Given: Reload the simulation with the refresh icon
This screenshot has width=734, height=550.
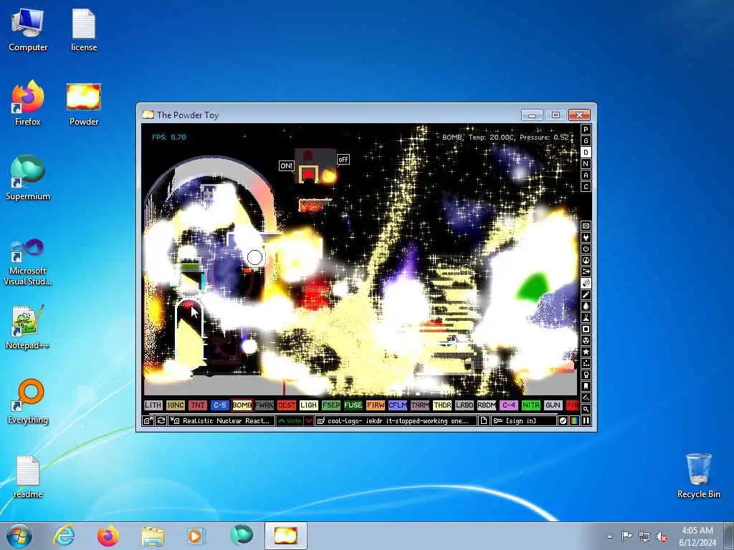Looking at the screenshot, I should tap(161, 421).
